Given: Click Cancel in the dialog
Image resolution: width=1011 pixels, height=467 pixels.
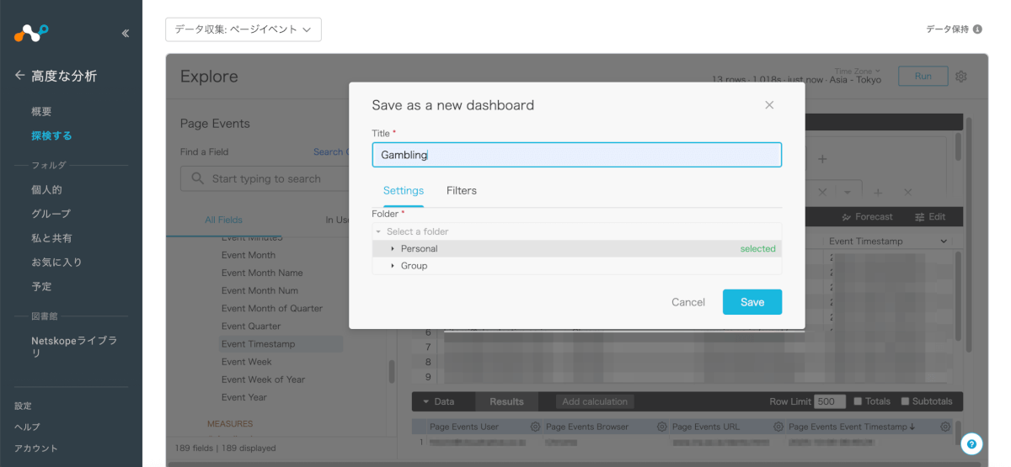Looking at the screenshot, I should (x=687, y=302).
